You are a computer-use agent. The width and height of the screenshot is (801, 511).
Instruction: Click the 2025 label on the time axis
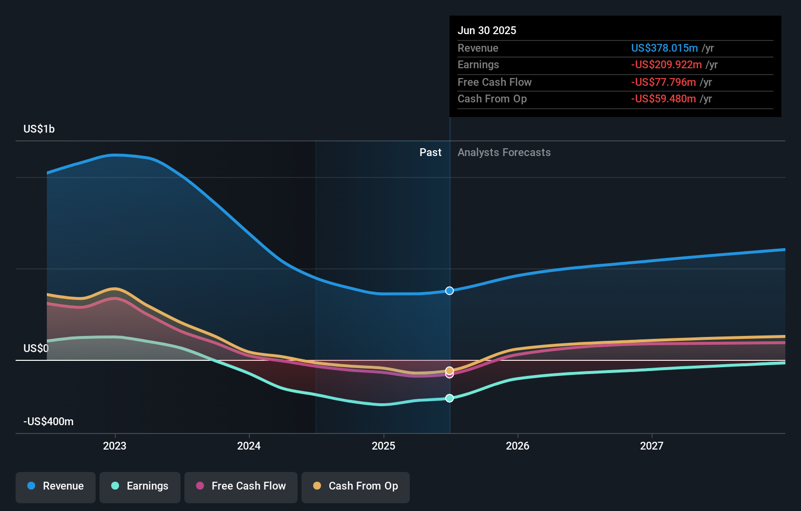coord(383,445)
